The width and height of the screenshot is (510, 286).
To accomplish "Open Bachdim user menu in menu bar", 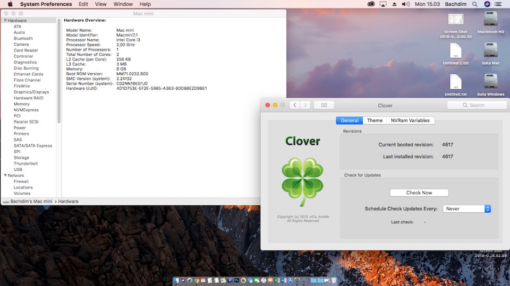I will [456, 4].
